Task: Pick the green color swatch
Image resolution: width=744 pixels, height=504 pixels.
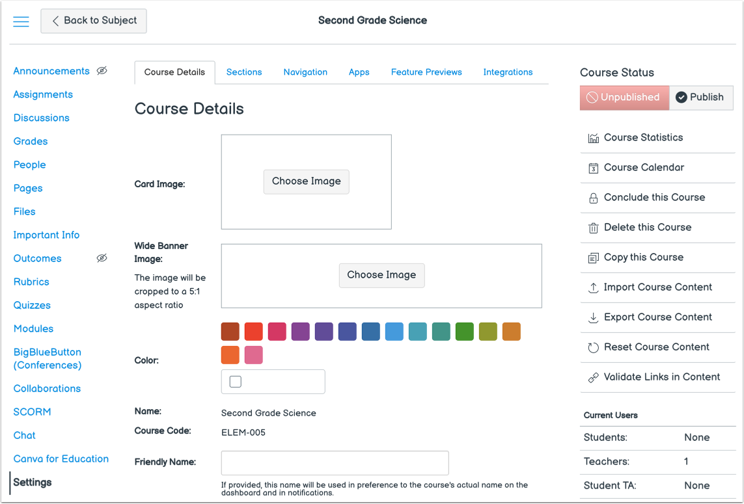Action: pyautogui.click(x=465, y=332)
